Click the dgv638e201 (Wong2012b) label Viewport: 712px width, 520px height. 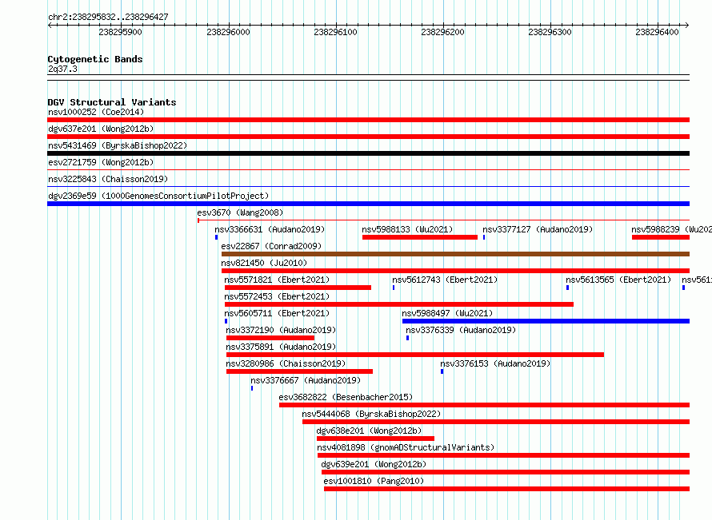[x=369, y=431]
